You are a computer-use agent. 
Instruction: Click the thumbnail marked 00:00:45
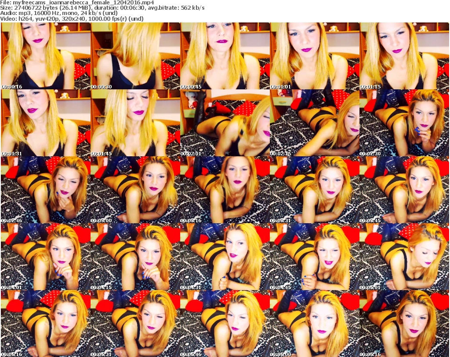click(225, 56)
